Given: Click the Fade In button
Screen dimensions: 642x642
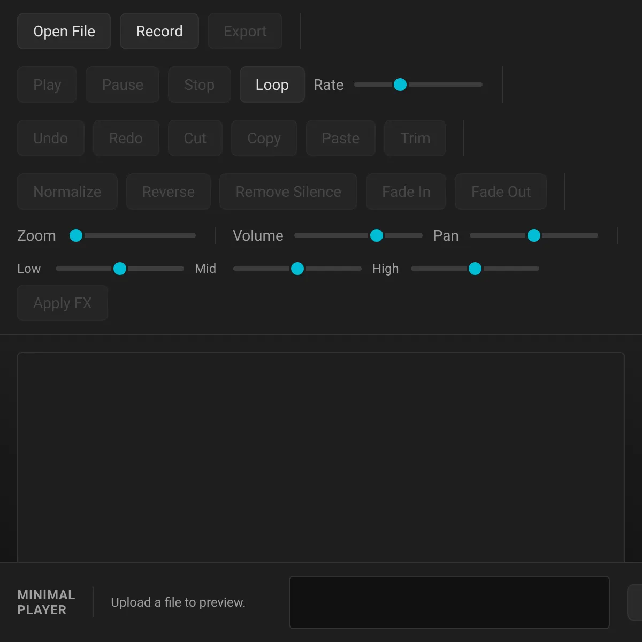Looking at the screenshot, I should [x=406, y=192].
